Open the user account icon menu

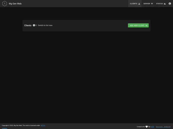(x=170, y=4)
